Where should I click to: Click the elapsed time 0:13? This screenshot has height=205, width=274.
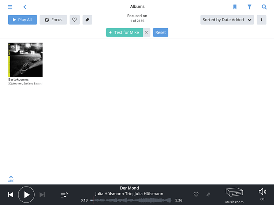point(84,200)
